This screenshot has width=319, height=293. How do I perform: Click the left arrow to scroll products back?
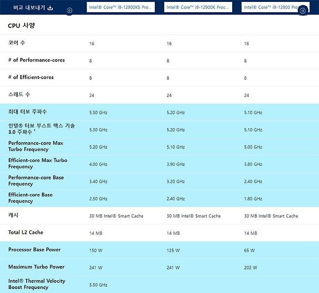tap(69, 10)
